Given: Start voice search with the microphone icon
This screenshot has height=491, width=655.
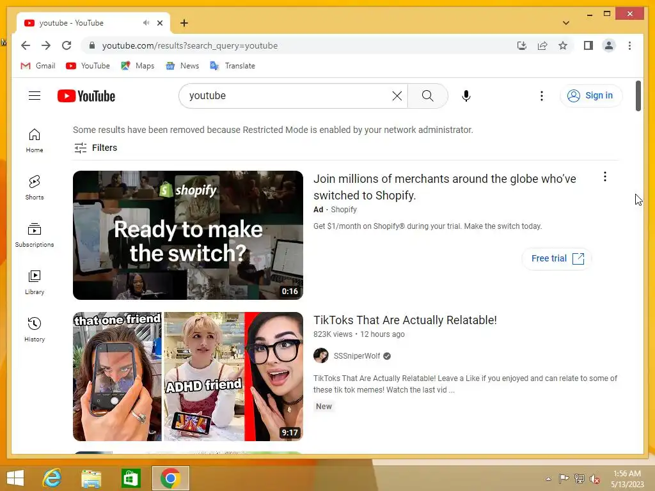Looking at the screenshot, I should click(466, 96).
